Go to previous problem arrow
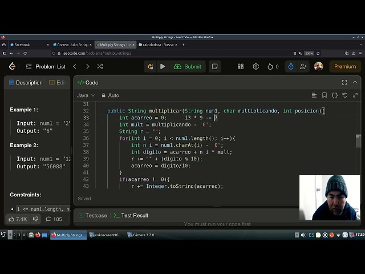The width and height of the screenshot is (365, 274). (x=75, y=67)
